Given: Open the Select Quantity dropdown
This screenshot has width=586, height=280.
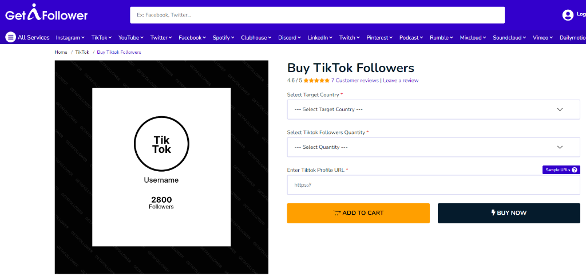Looking at the screenshot, I should click(434, 147).
